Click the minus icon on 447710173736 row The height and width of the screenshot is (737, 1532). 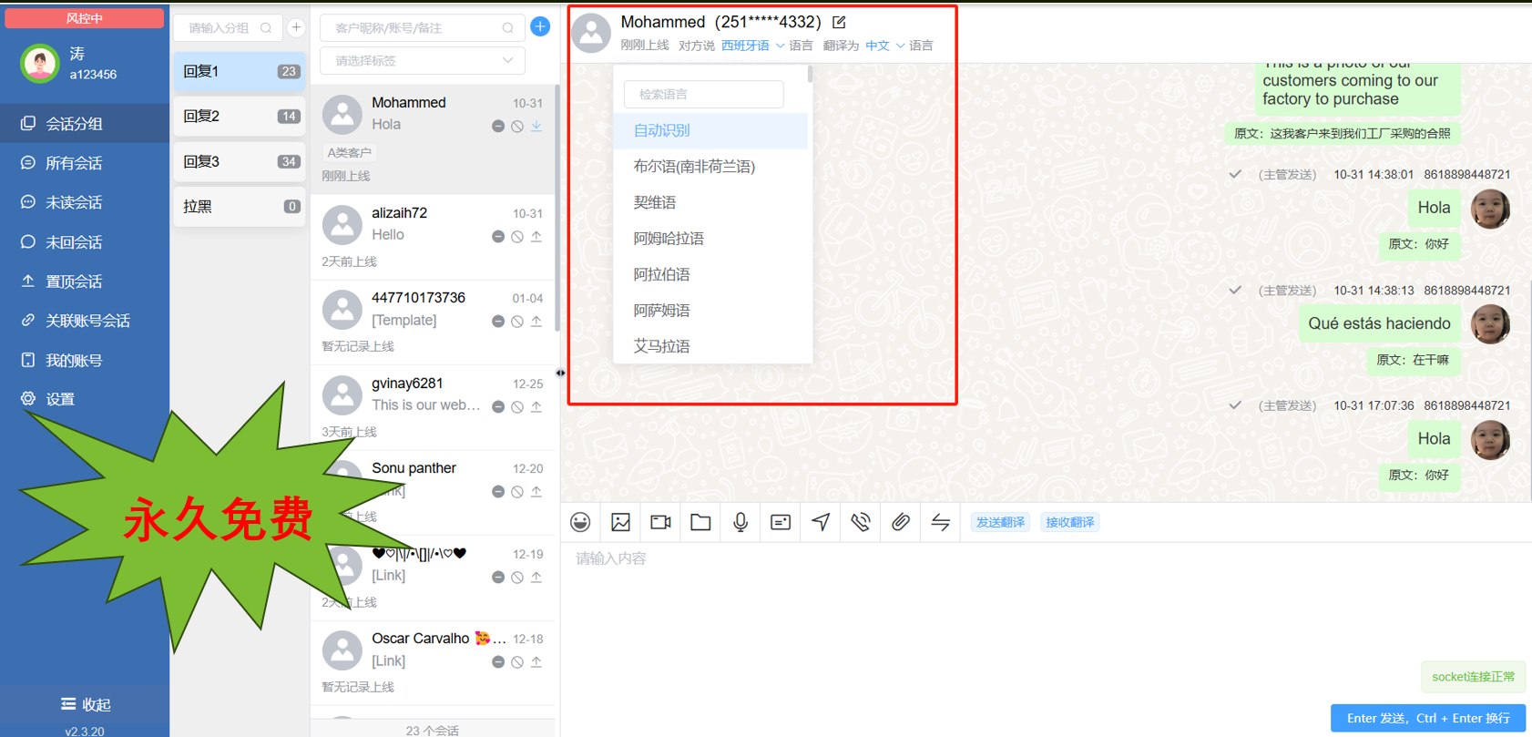pyautogui.click(x=498, y=322)
